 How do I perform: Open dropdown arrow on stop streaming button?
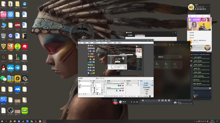152,83
